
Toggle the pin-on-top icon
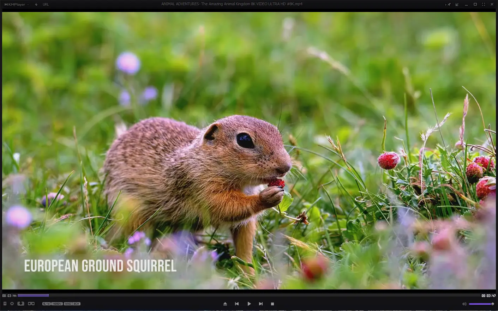[x=448, y=5]
